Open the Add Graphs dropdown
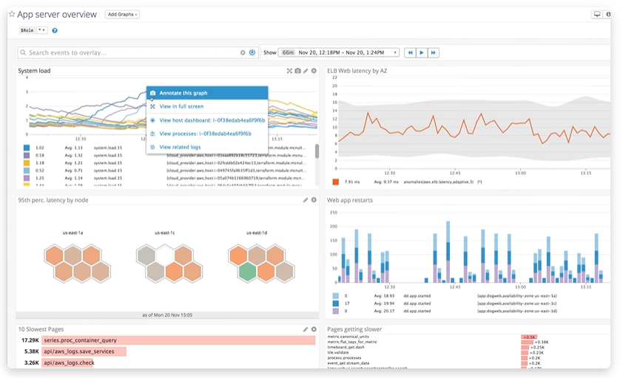Image resolution: width=623 pixels, height=378 pixels. tap(122, 15)
